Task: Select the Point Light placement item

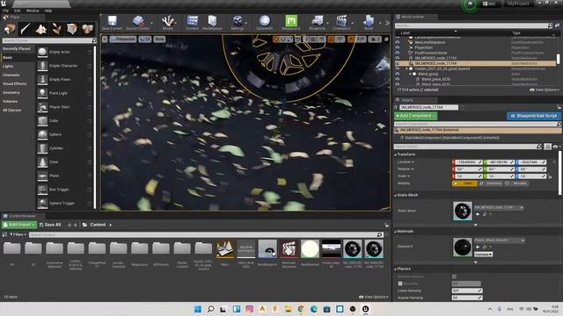Action: 64,93
